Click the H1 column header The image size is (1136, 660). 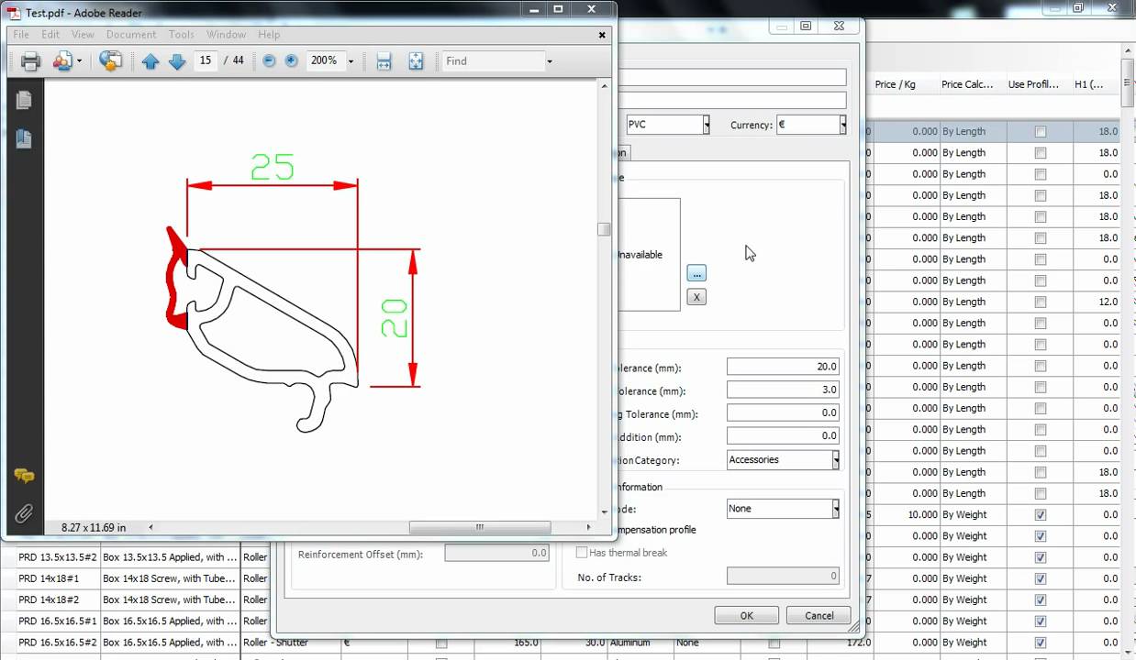click(1096, 84)
